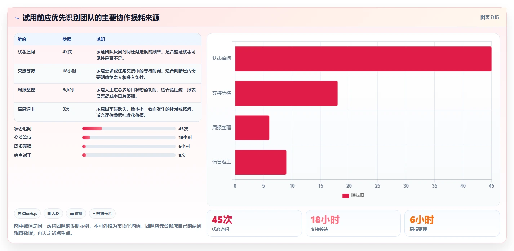Open the 6小时 周报整理 data card

click(452, 223)
